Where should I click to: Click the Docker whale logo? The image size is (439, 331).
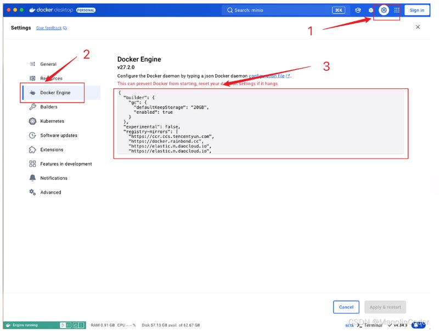pyautogui.click(x=32, y=10)
